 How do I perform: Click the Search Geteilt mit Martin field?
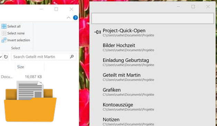tap(43, 57)
